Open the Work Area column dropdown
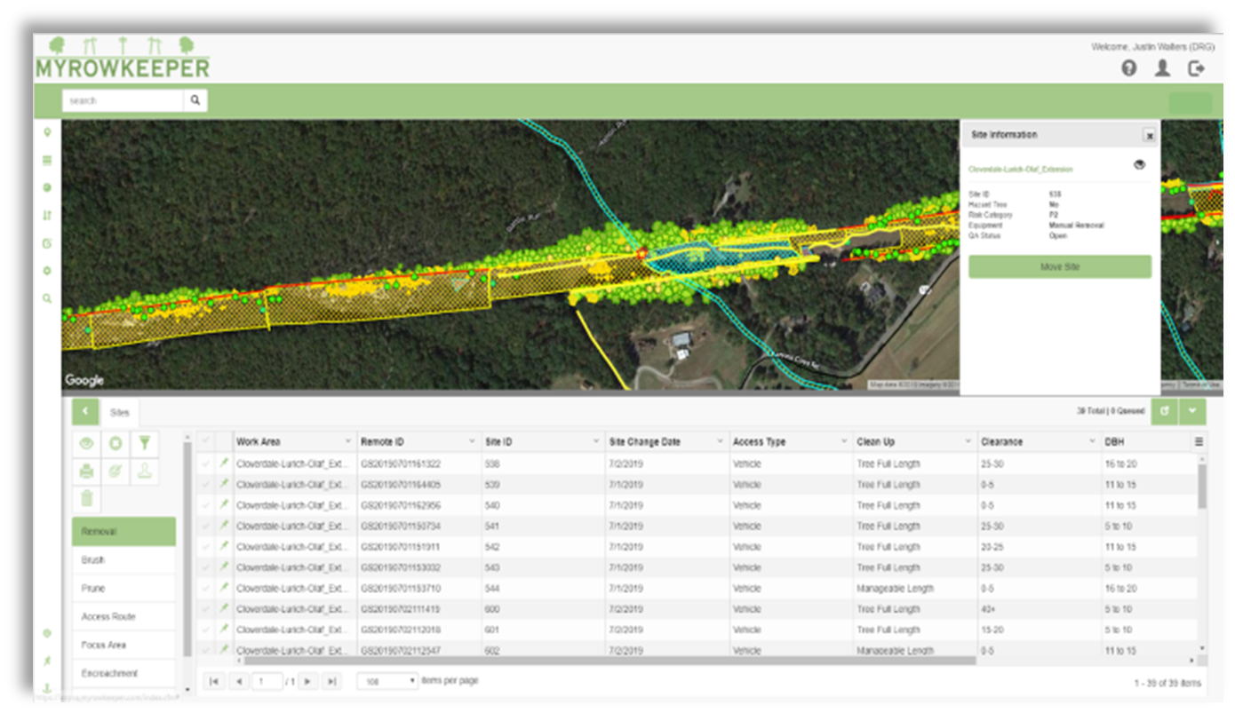Screen dimensions: 1235x713 point(347,440)
